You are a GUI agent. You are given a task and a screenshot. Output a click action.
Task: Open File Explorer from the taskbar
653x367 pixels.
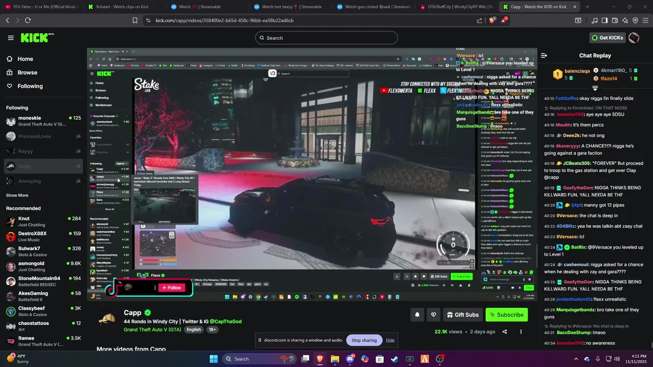pyautogui.click(x=335, y=359)
